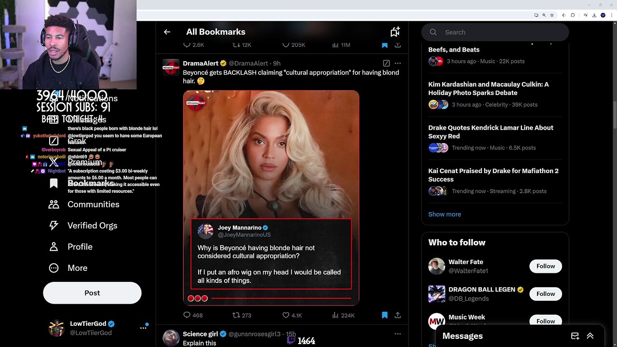Click the More circle ellipsis icon

tap(54, 268)
